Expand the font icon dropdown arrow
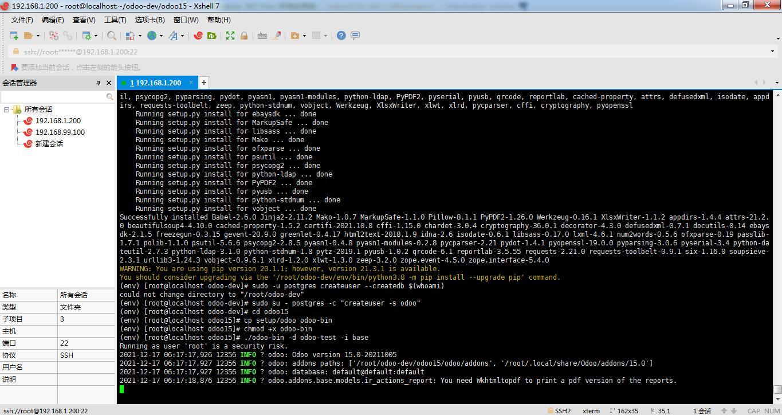Viewport: 782px width, 415px height. pyautogui.click(x=183, y=36)
